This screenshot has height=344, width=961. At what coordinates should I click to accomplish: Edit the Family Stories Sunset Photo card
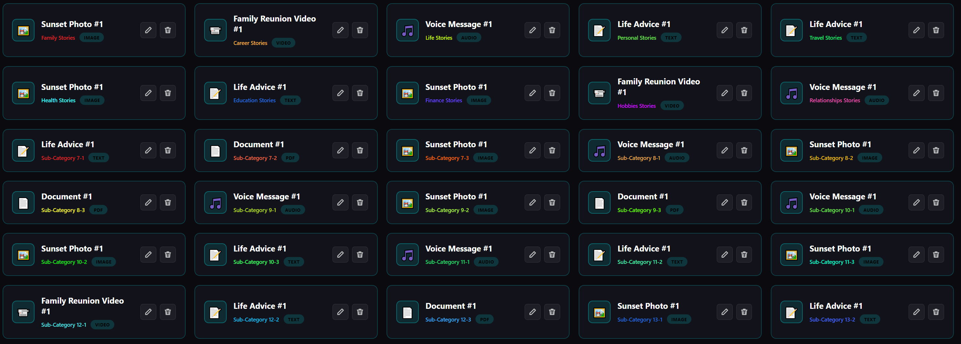click(148, 30)
